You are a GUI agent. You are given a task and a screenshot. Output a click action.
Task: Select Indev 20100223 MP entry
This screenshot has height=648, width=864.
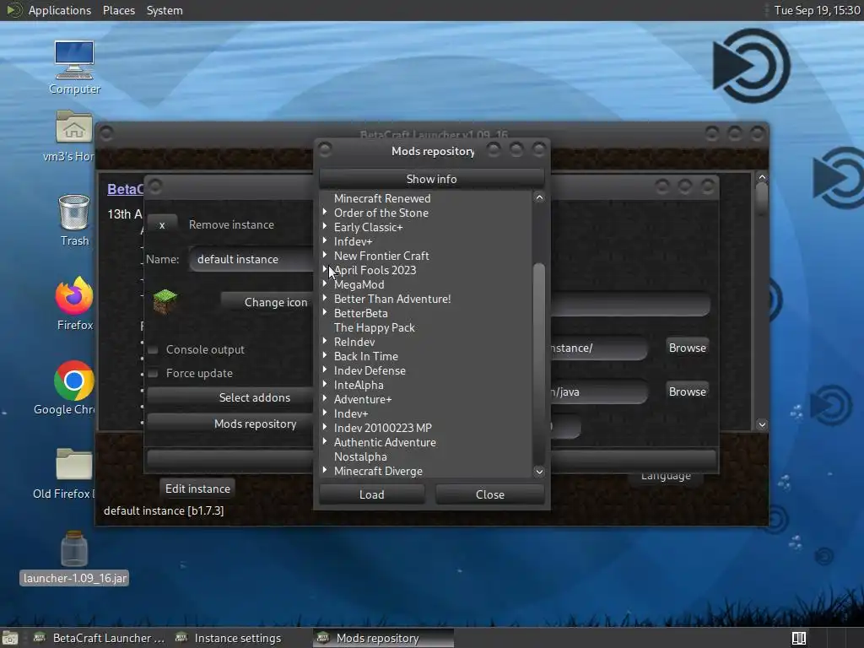[383, 428]
